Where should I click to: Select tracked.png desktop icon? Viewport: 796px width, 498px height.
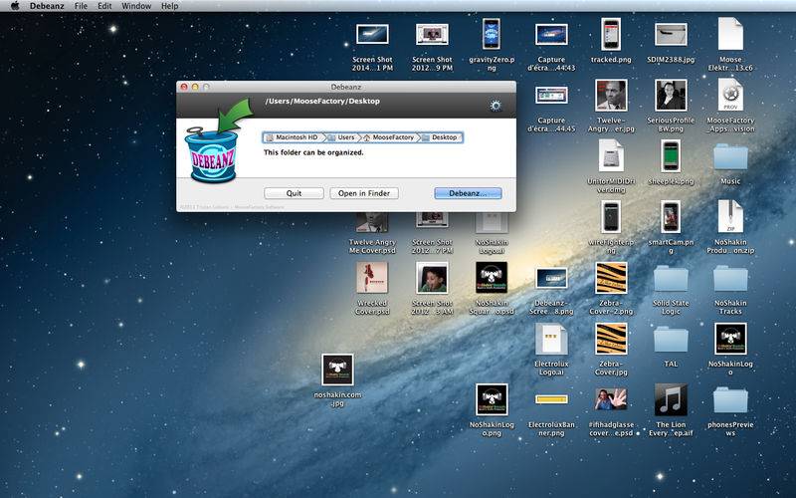(611, 35)
